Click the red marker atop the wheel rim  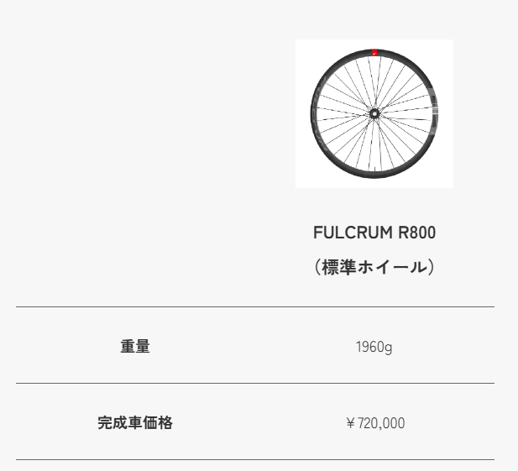tap(374, 52)
